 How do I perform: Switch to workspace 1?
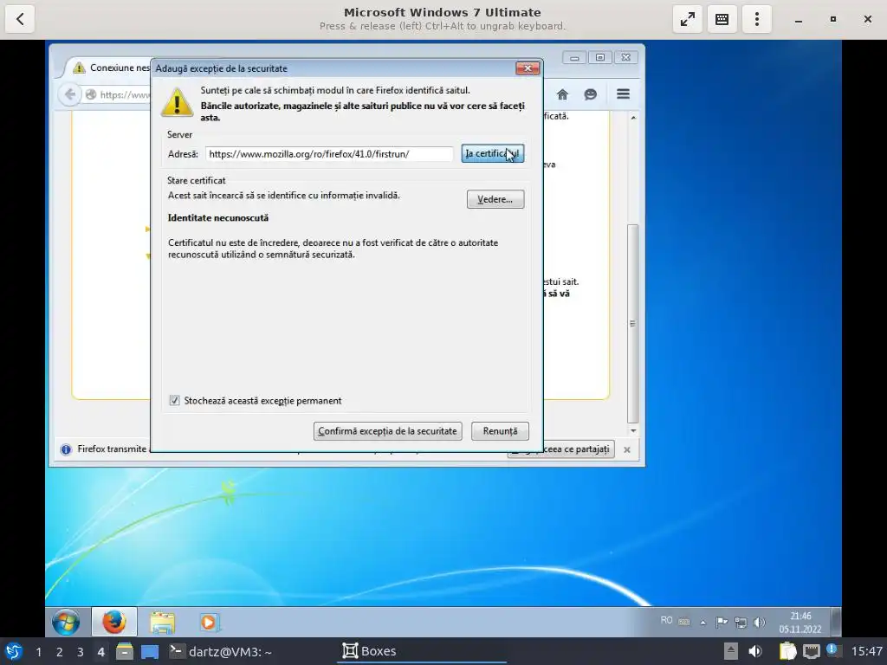[38, 652]
